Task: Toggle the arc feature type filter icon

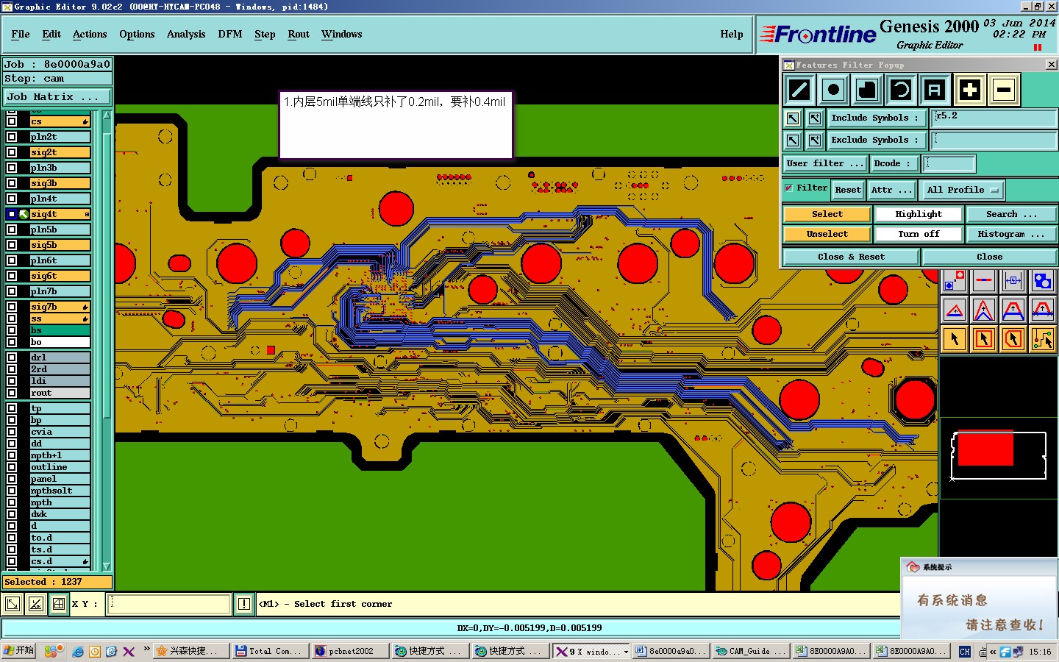Action: pyautogui.click(x=901, y=90)
